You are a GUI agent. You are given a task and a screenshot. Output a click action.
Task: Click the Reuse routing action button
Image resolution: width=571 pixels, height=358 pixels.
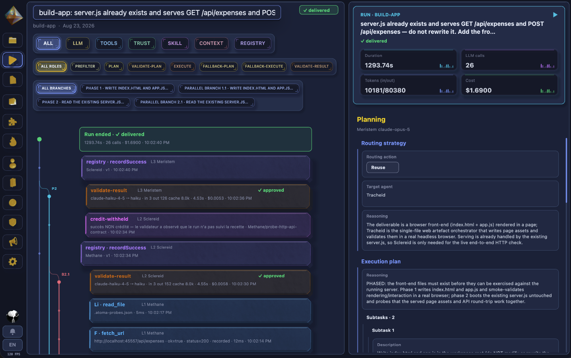pos(382,167)
